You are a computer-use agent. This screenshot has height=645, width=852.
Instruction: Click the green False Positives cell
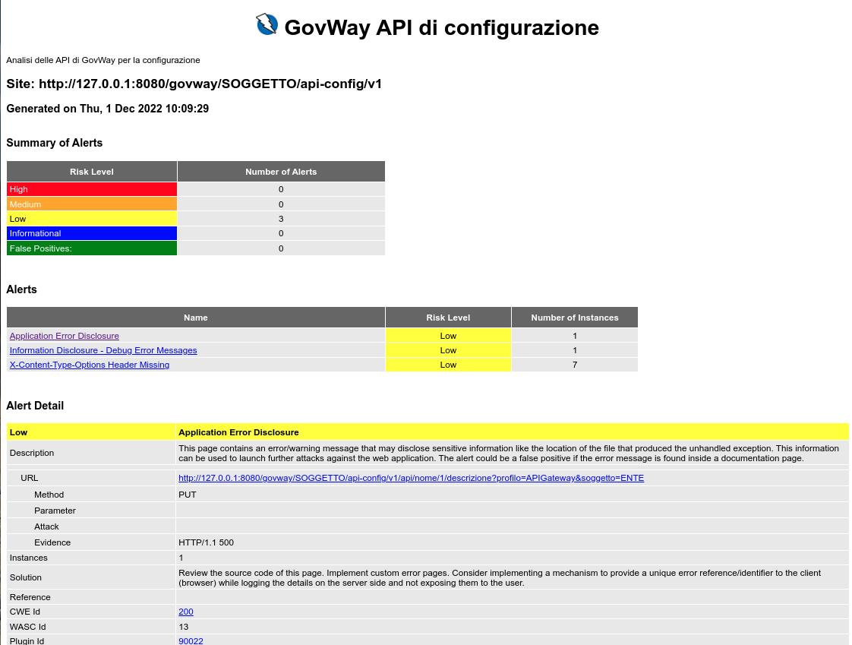[92, 248]
